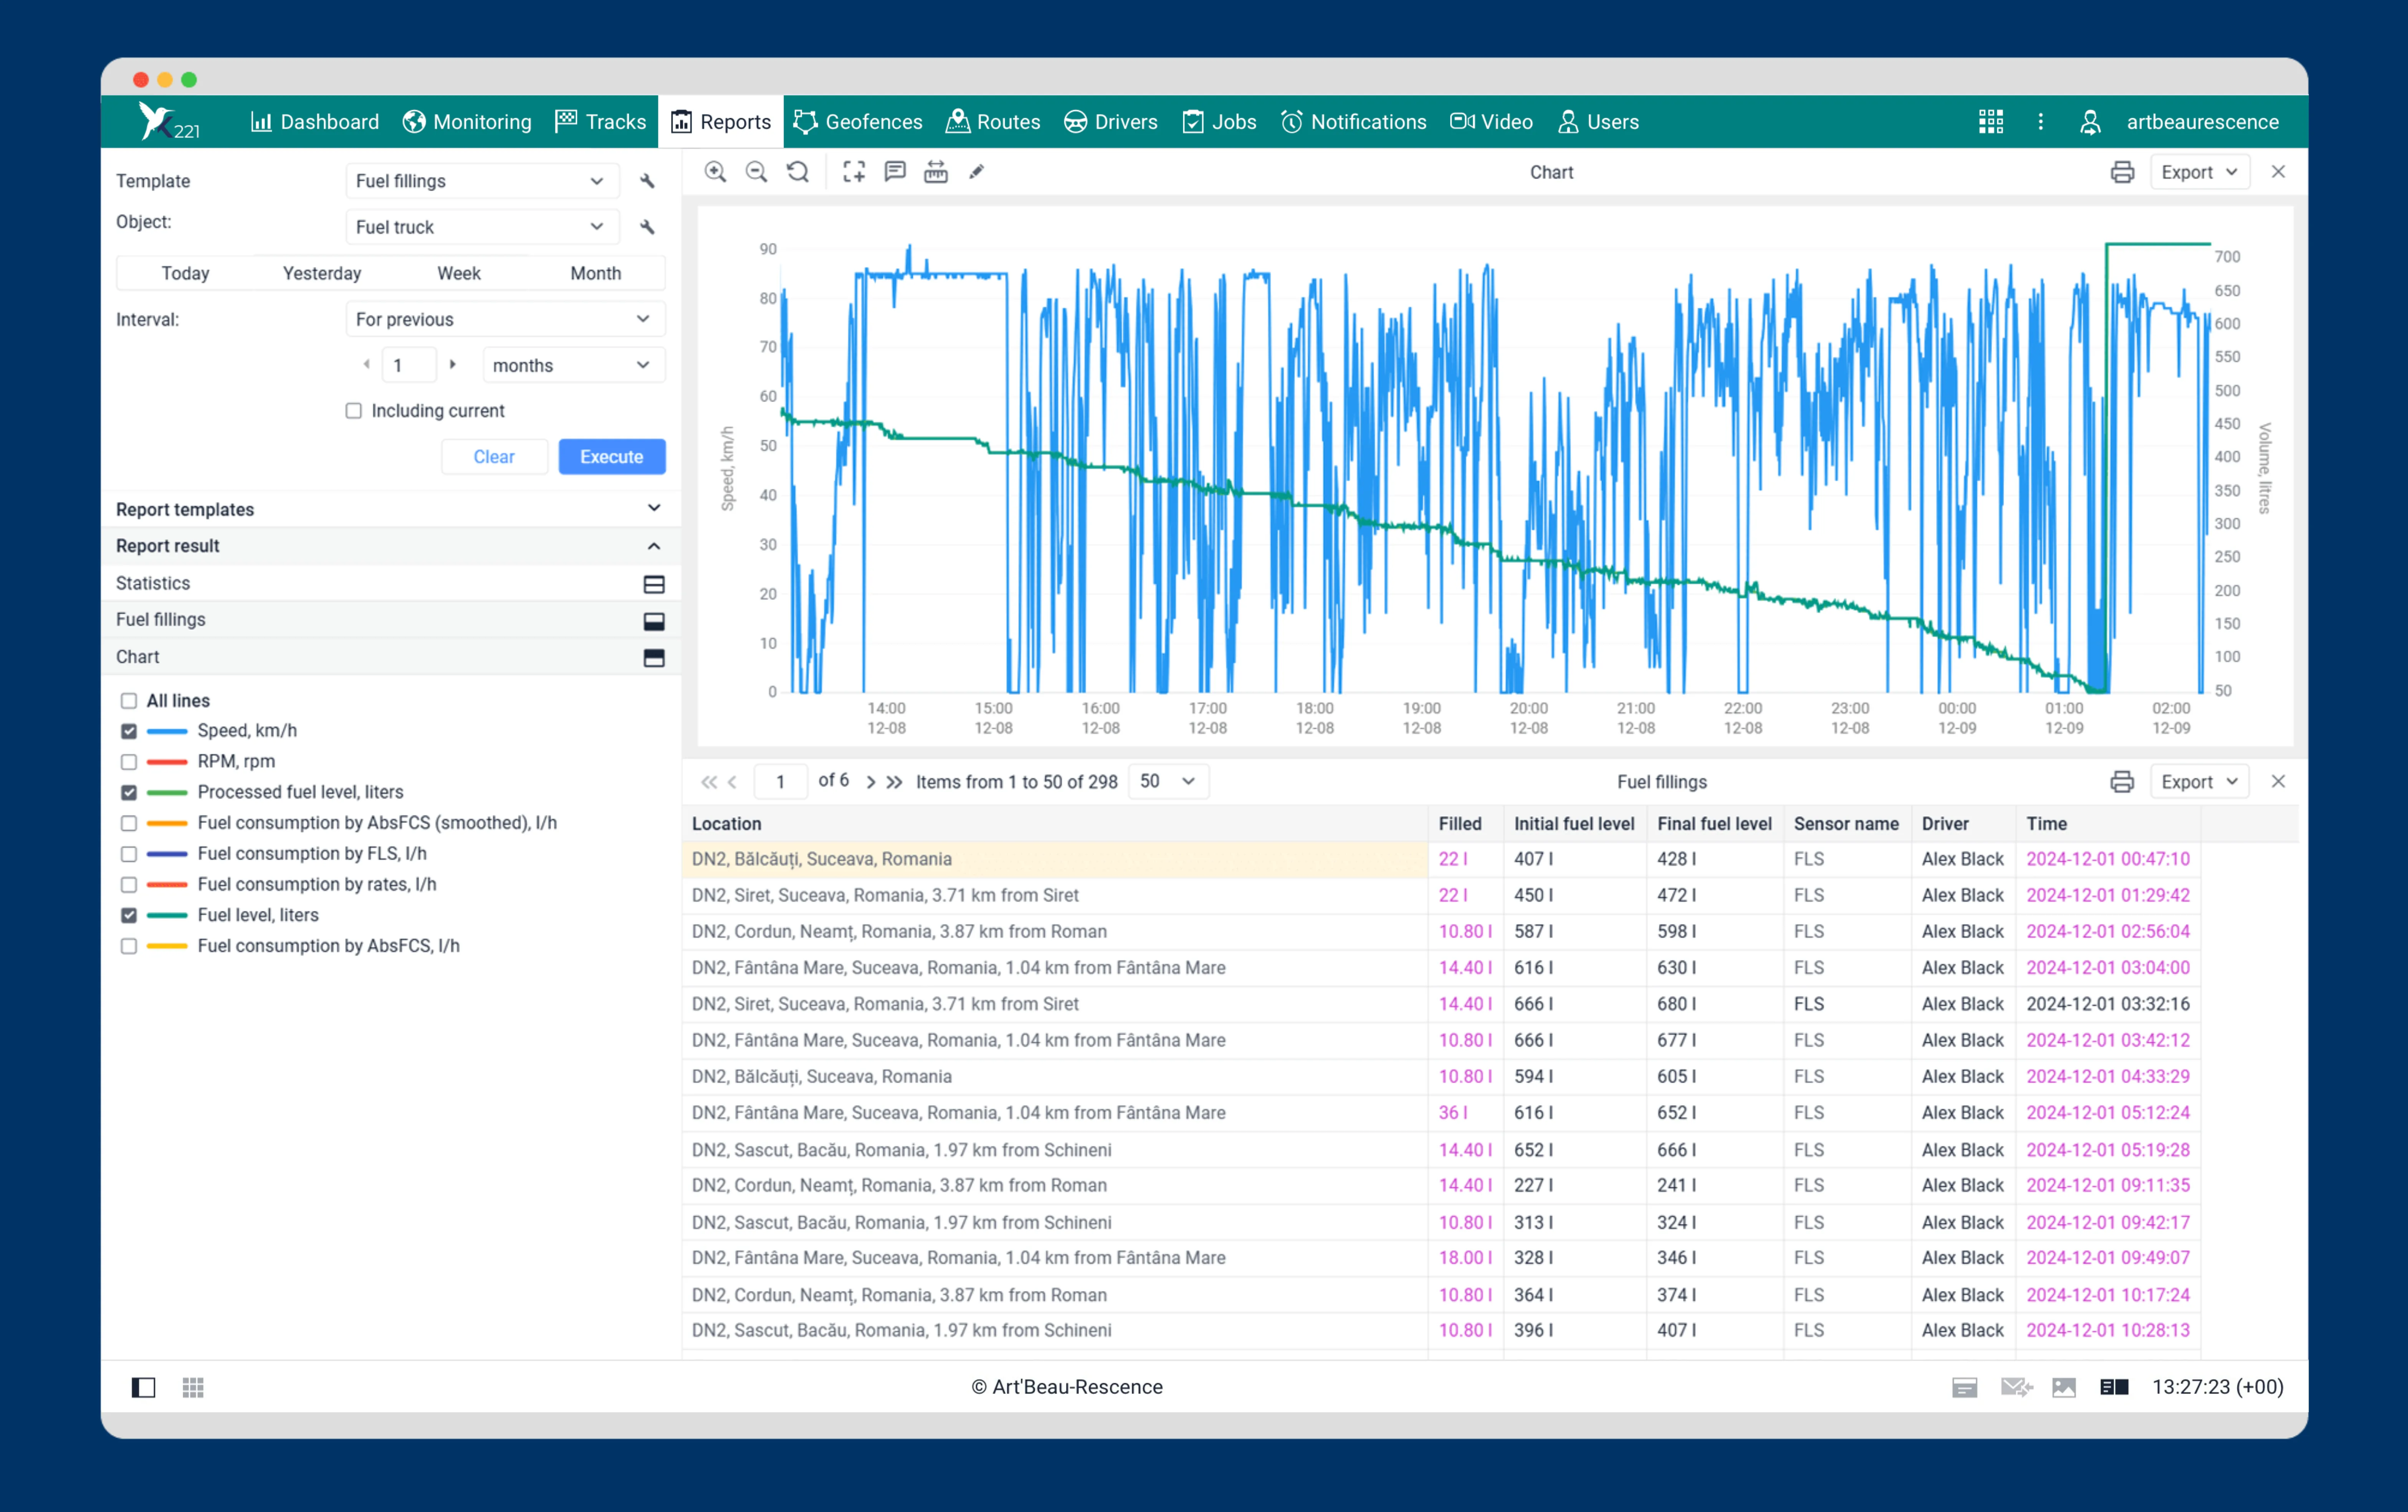Open the chart Export dropdown
Image resolution: width=2408 pixels, height=1512 pixels.
point(2199,172)
